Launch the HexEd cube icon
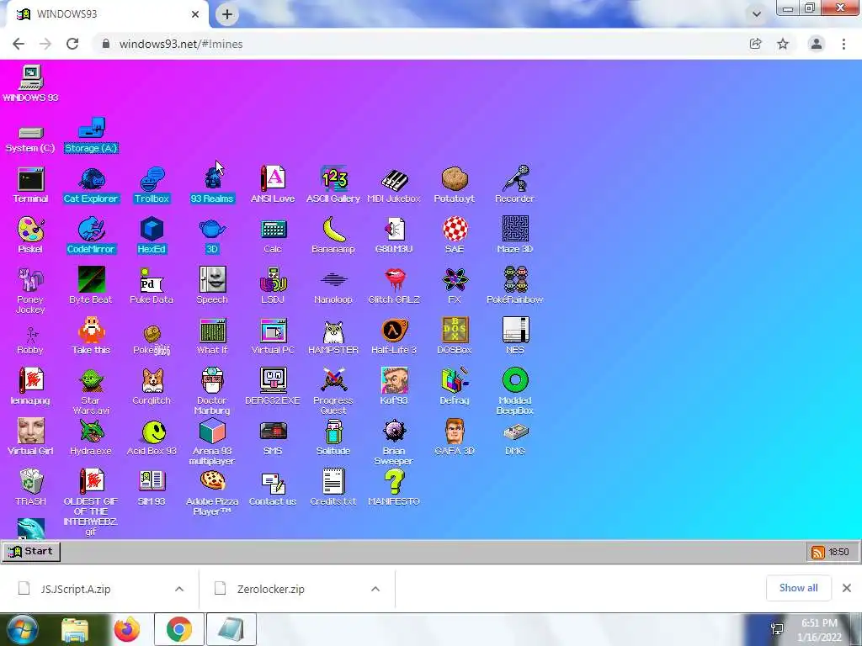This screenshot has height=646, width=862. coord(152,230)
